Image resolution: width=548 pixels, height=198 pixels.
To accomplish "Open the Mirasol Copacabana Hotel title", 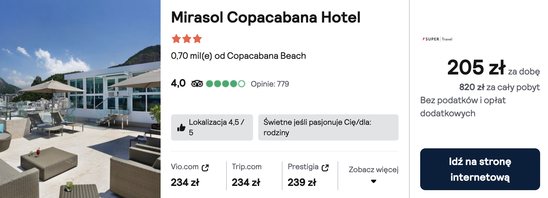I will 265,17.
